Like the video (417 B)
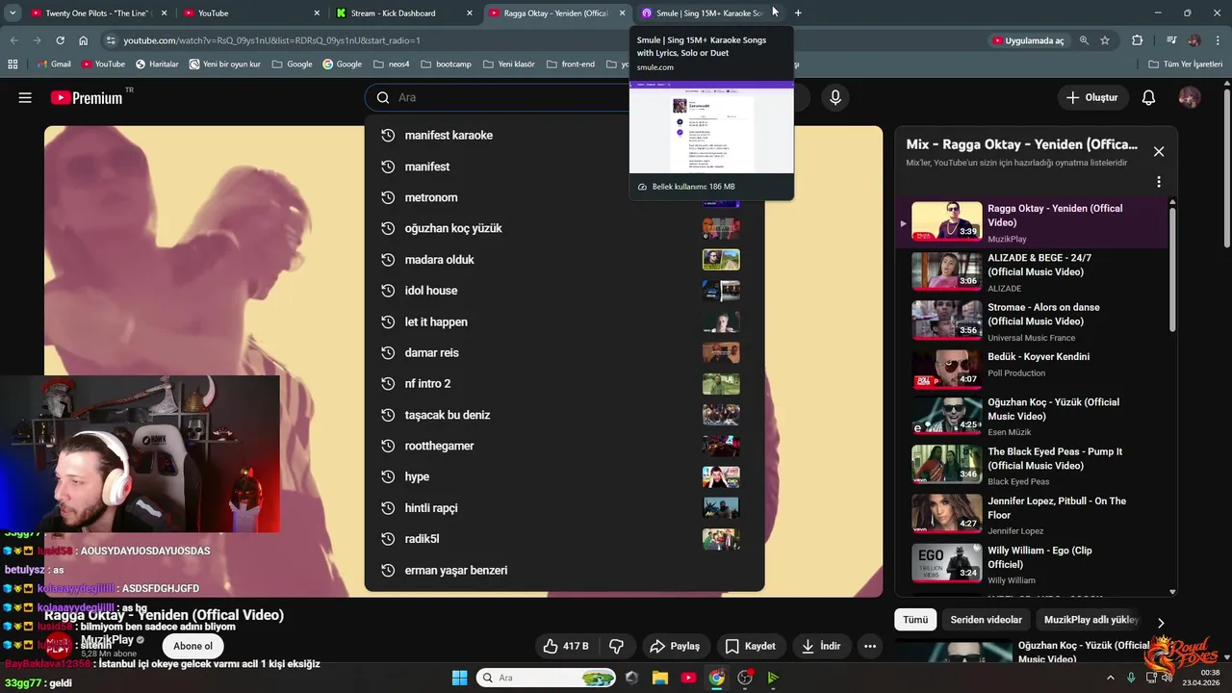This screenshot has width=1232, height=693. pyautogui.click(x=566, y=646)
